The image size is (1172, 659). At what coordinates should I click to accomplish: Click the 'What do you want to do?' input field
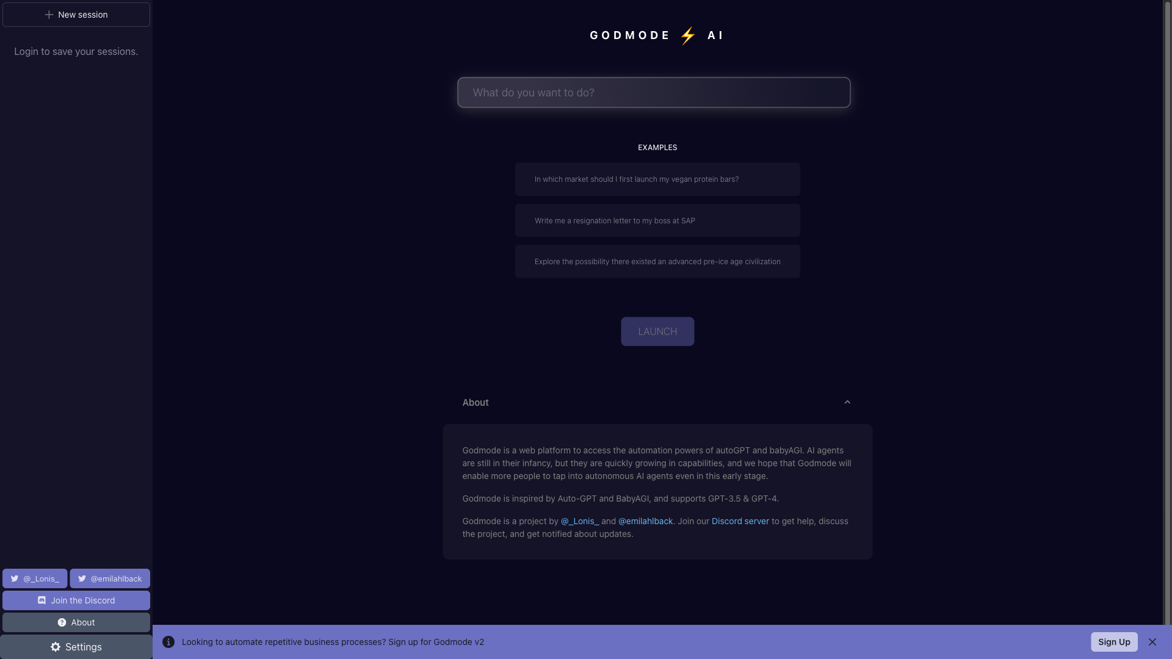pyautogui.click(x=654, y=92)
